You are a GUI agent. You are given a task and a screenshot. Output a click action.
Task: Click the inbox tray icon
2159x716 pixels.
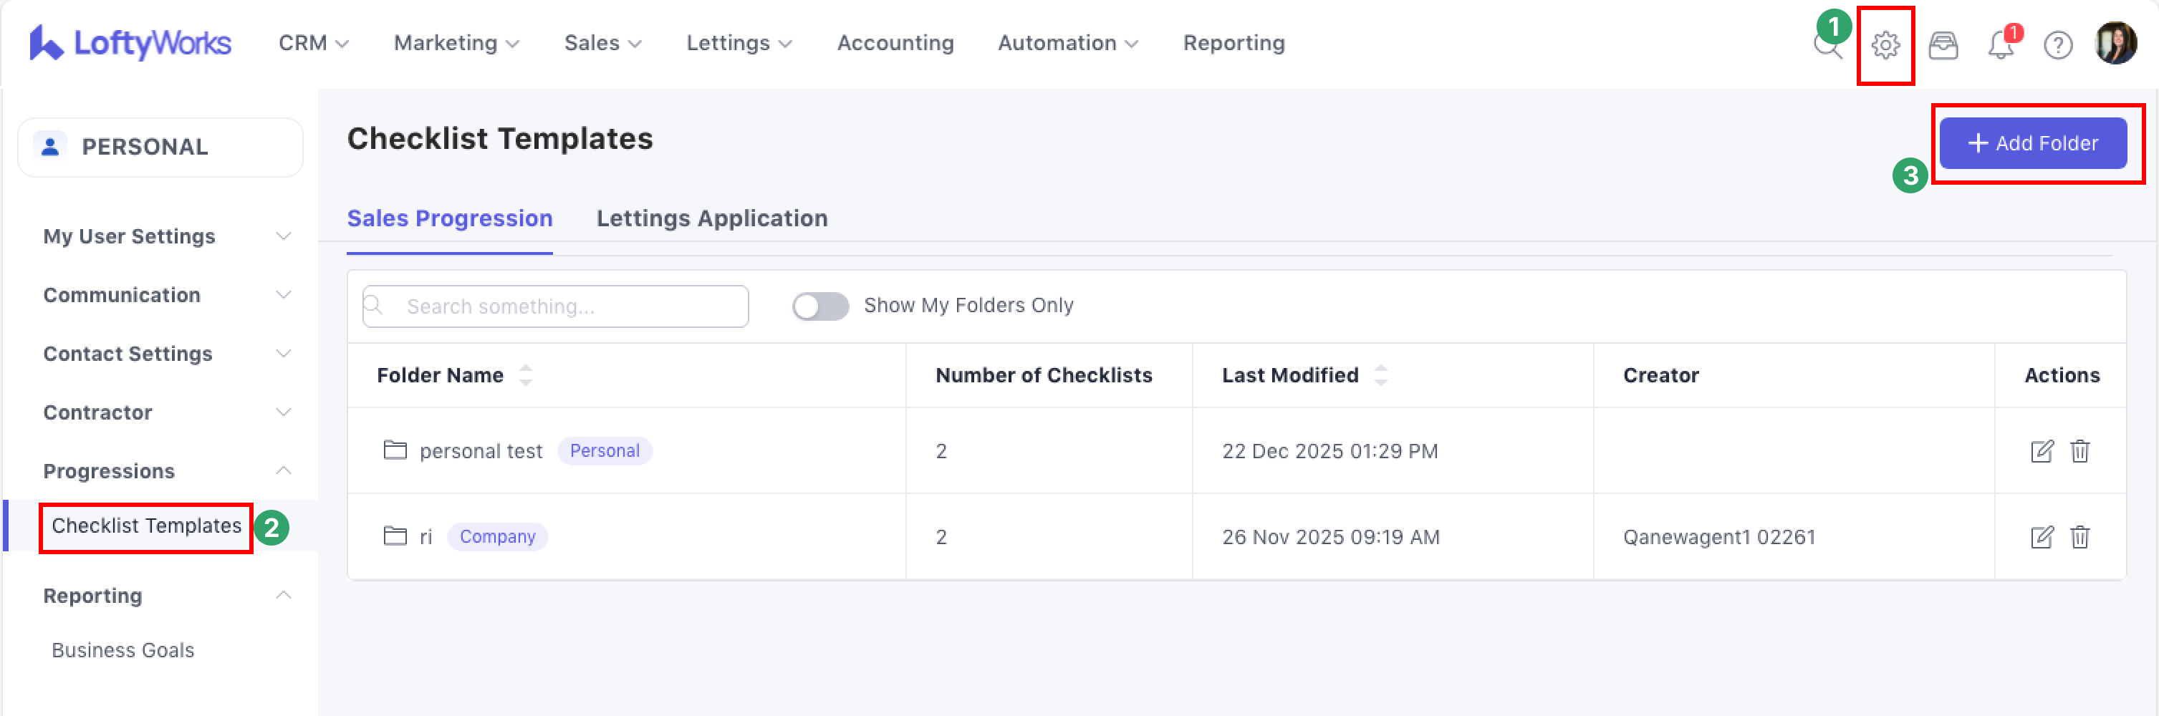coord(1943,44)
